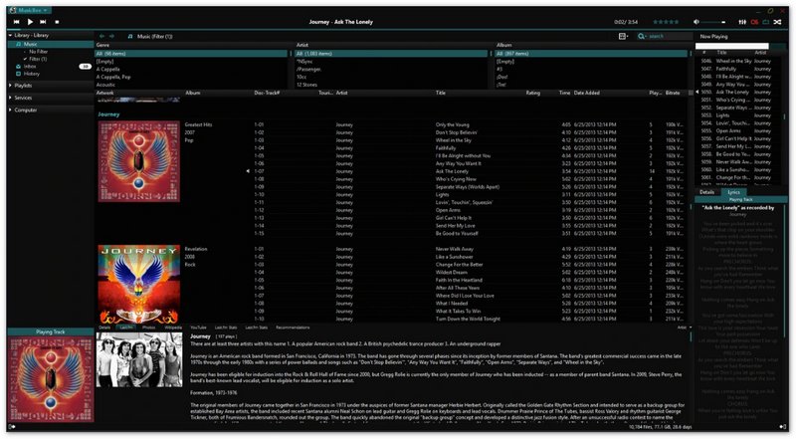Mute the volume via the speaker icon
796x439 pixels.
point(696,22)
